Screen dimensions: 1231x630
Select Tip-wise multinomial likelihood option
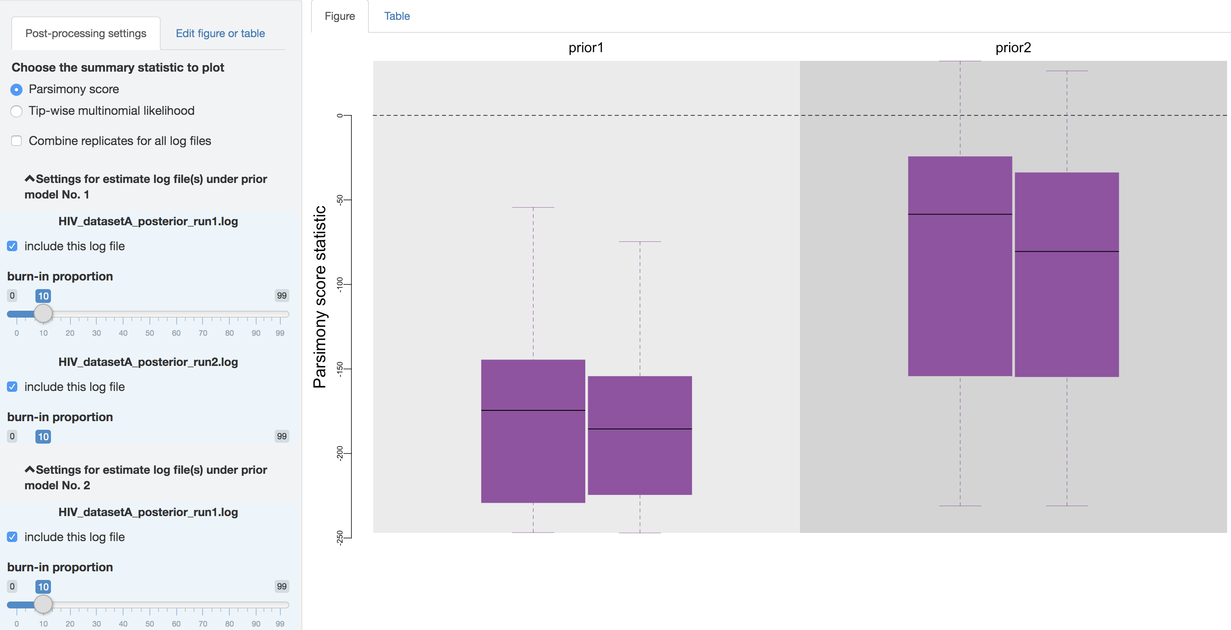click(16, 111)
